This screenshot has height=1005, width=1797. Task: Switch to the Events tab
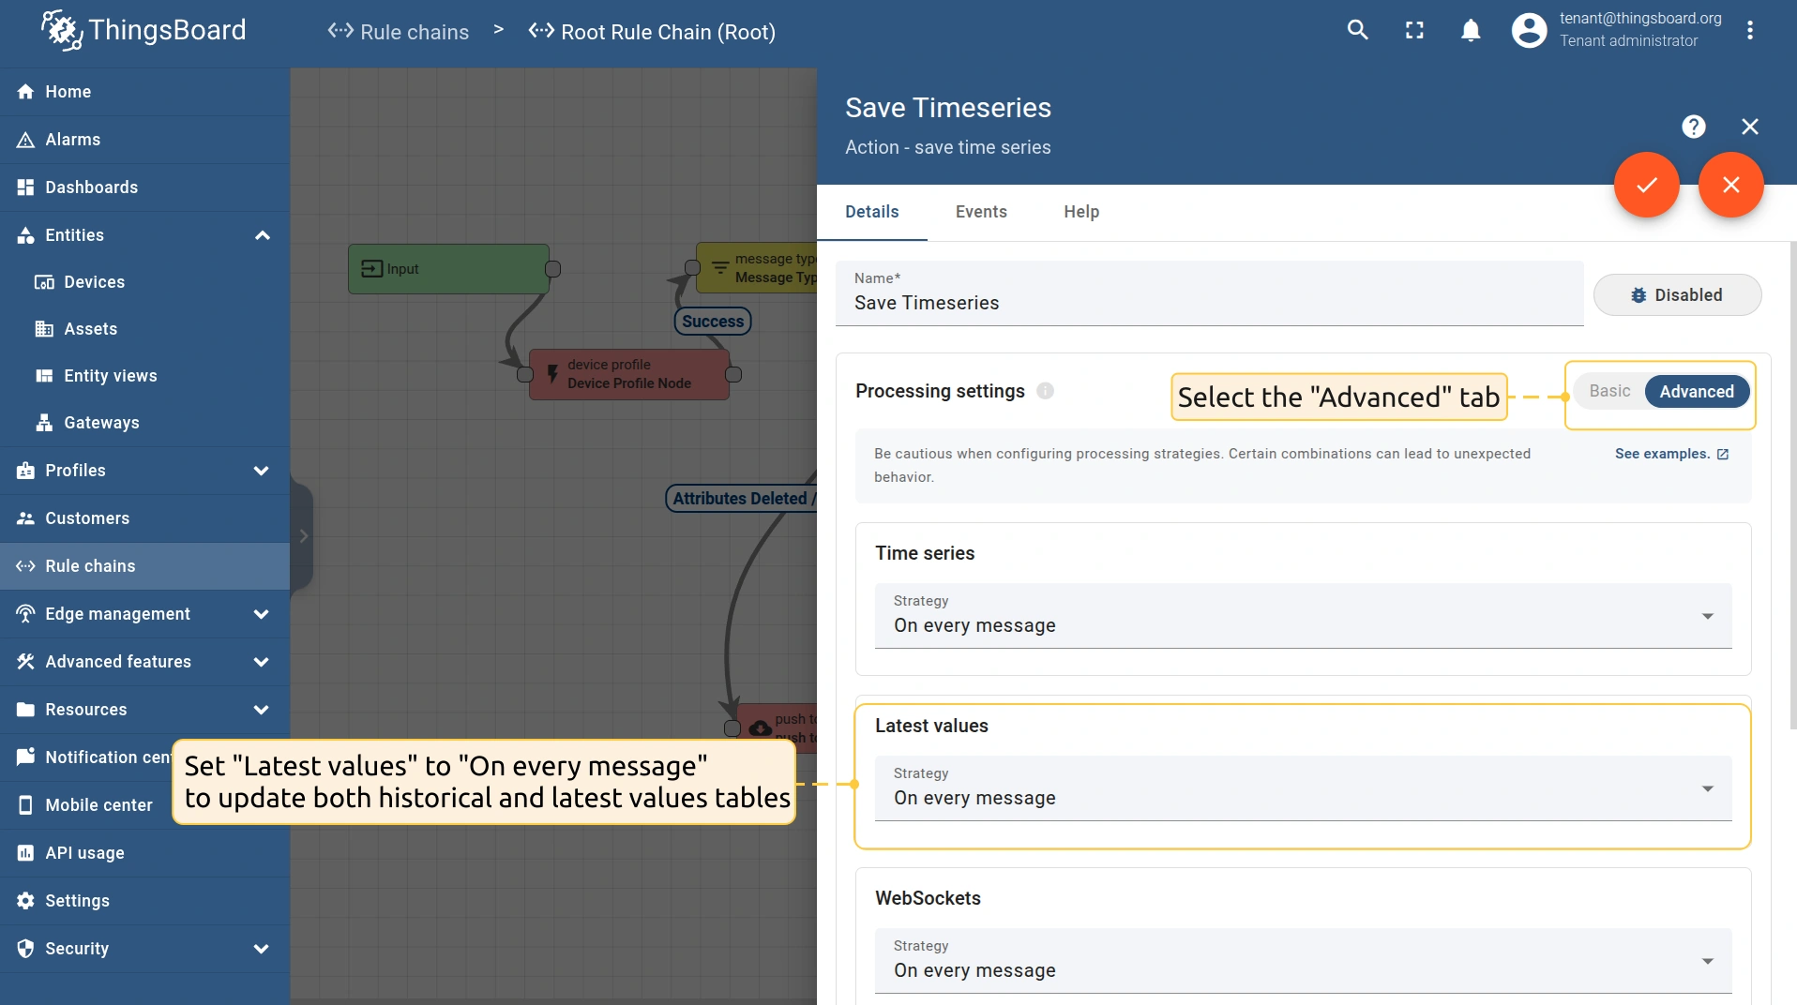[x=981, y=212]
